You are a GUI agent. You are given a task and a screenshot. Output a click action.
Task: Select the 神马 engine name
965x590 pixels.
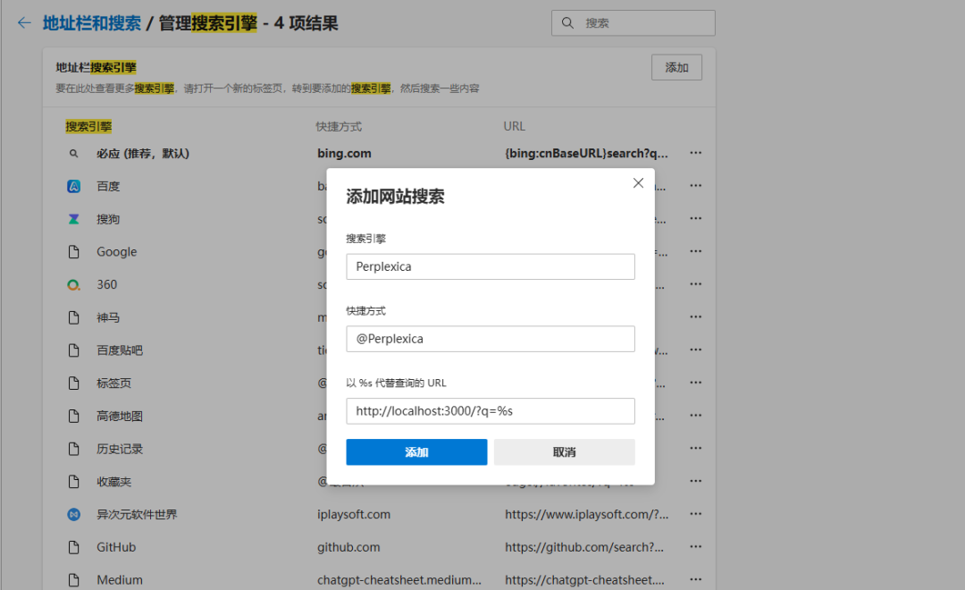point(108,317)
